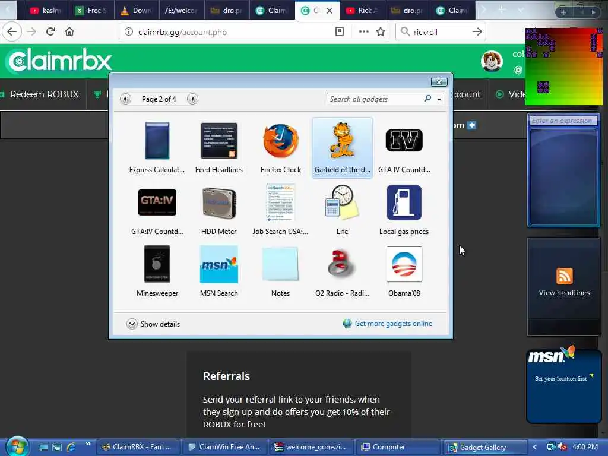This screenshot has height=456, width=608.
Task: Choose the Minesweeper gadget
Action: tap(157, 271)
